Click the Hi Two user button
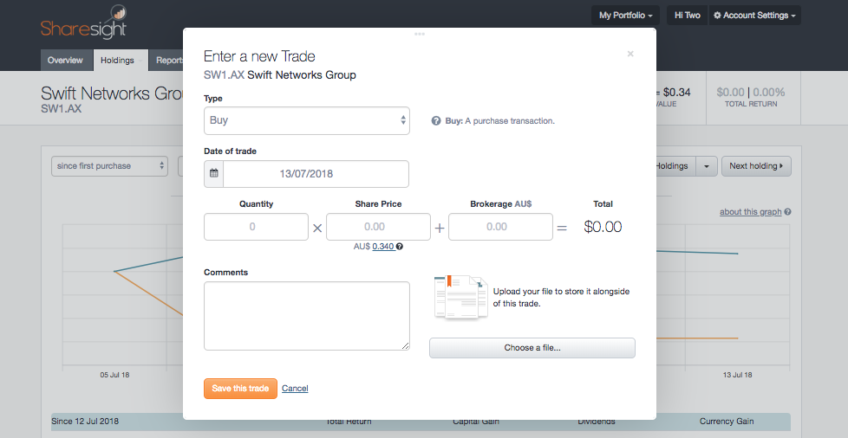 click(x=687, y=15)
